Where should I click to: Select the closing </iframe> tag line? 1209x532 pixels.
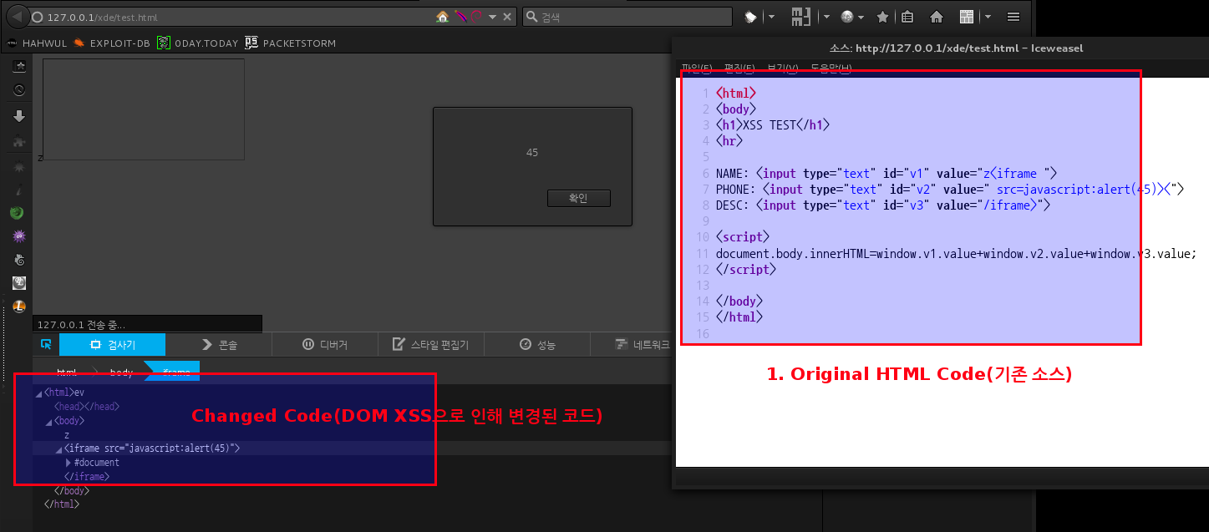(x=86, y=477)
